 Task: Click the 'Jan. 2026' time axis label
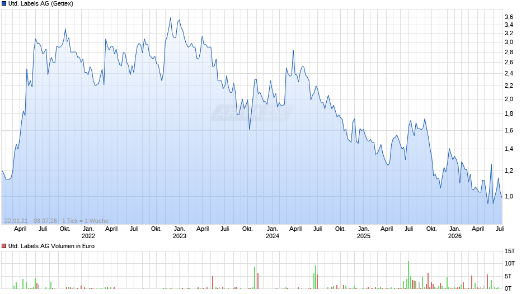(x=454, y=233)
